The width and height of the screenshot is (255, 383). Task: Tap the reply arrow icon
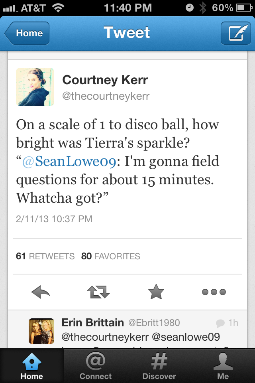tap(41, 292)
